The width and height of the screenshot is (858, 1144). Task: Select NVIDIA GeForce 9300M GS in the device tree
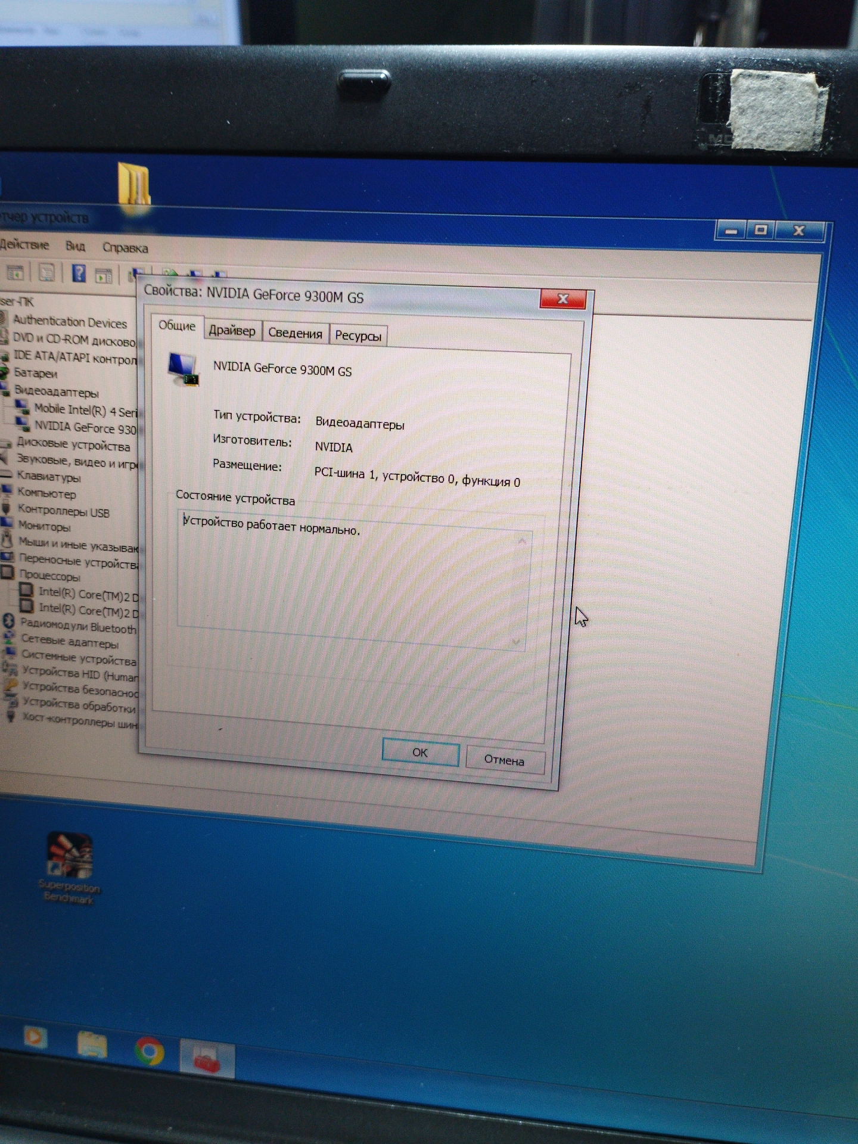[85, 427]
